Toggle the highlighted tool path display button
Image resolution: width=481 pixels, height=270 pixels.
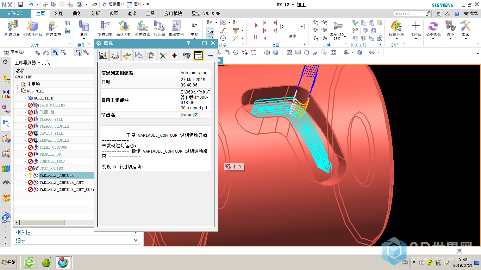pos(77,52)
